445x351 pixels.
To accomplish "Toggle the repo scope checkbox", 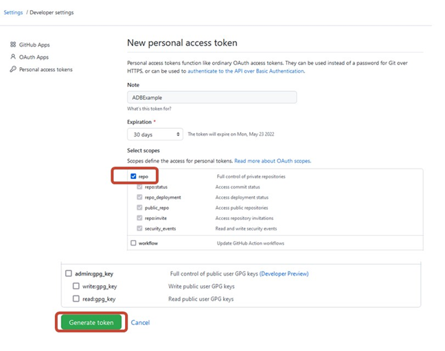I will tap(133, 176).
